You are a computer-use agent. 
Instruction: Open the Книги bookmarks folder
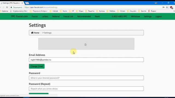pos(63,11)
